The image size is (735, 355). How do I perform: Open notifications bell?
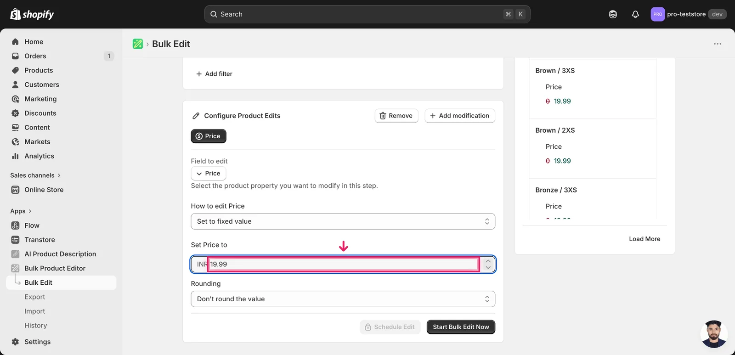[635, 14]
